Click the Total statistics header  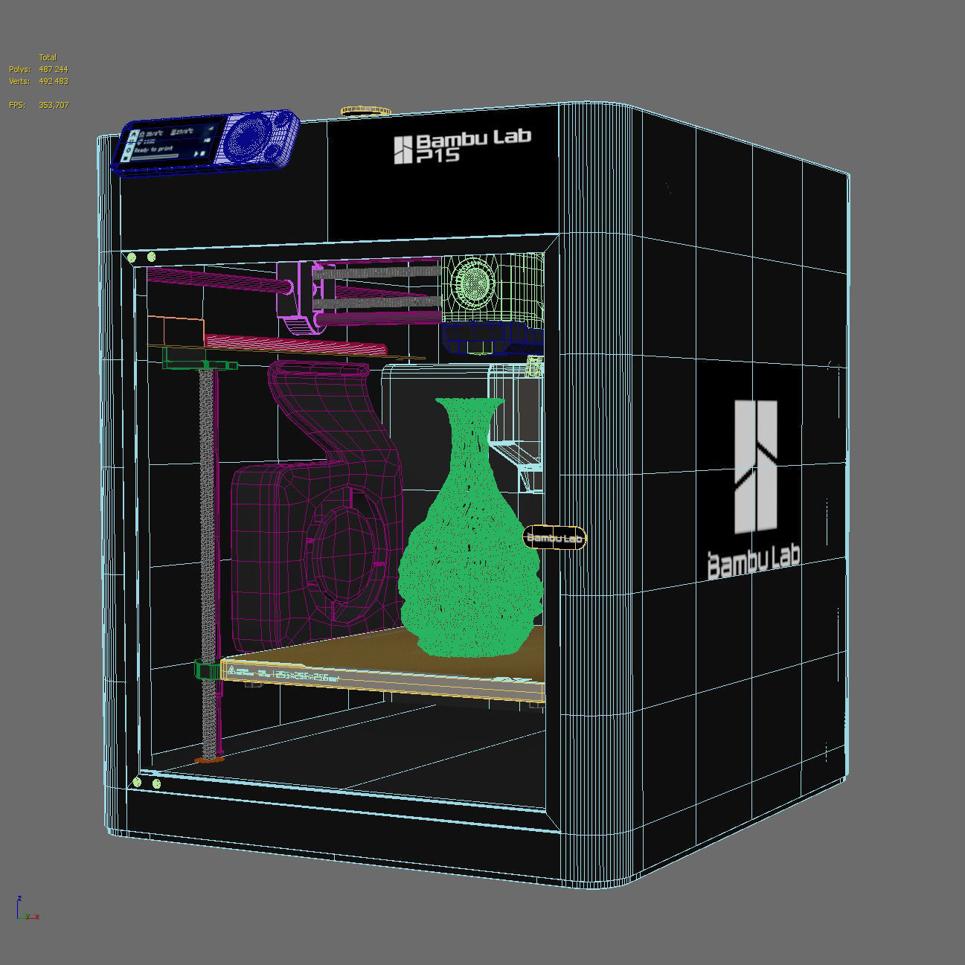(48, 57)
